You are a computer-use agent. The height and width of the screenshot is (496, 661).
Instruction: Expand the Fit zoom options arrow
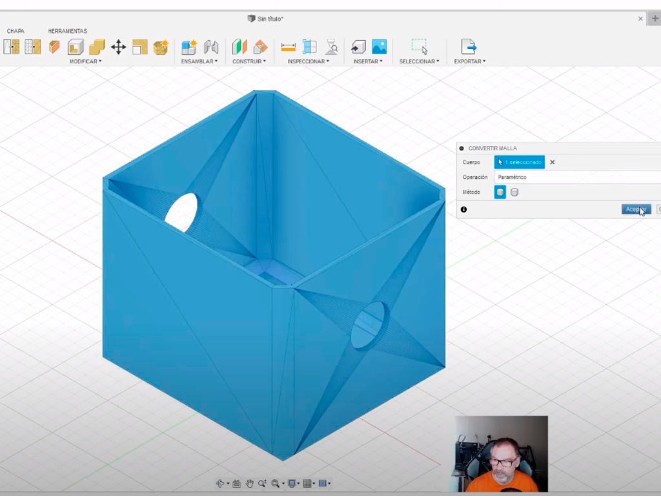pos(283,483)
